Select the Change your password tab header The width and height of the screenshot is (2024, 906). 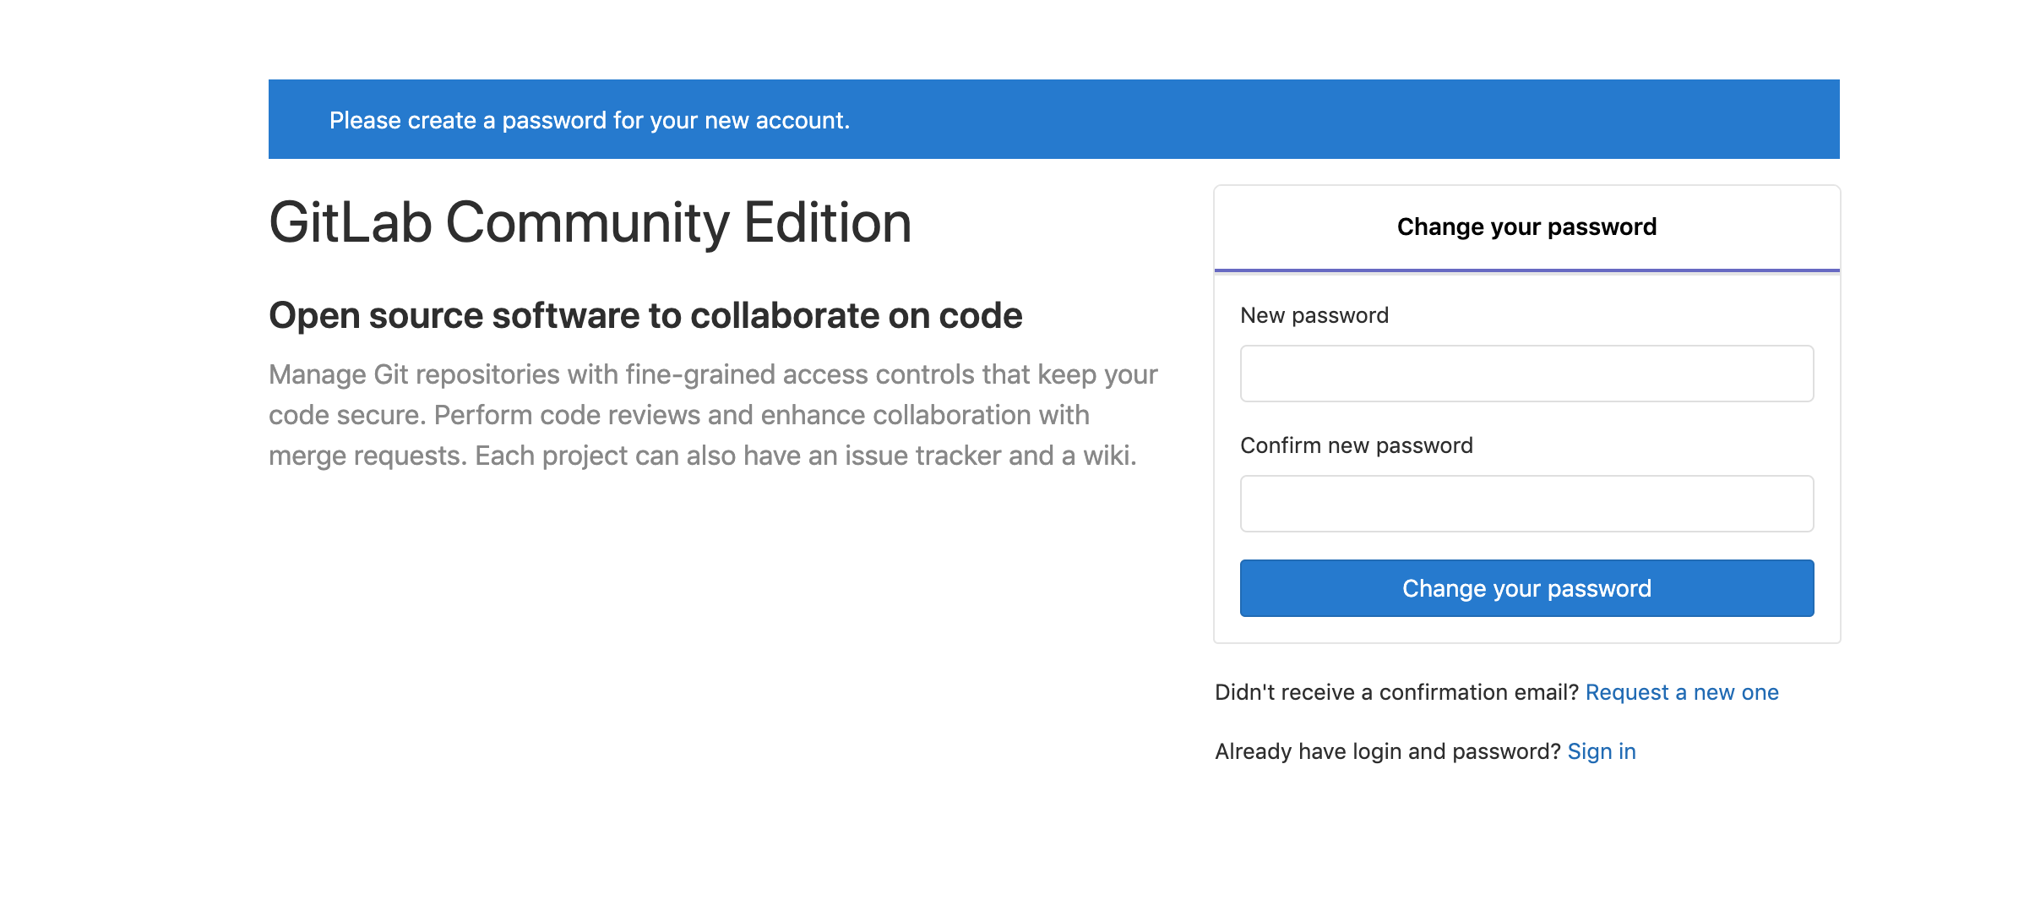pos(1526,227)
